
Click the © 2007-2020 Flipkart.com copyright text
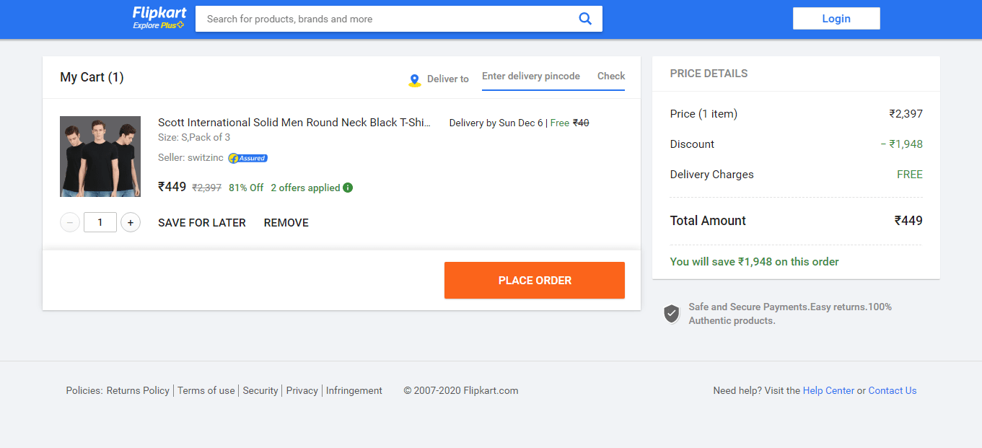(461, 390)
